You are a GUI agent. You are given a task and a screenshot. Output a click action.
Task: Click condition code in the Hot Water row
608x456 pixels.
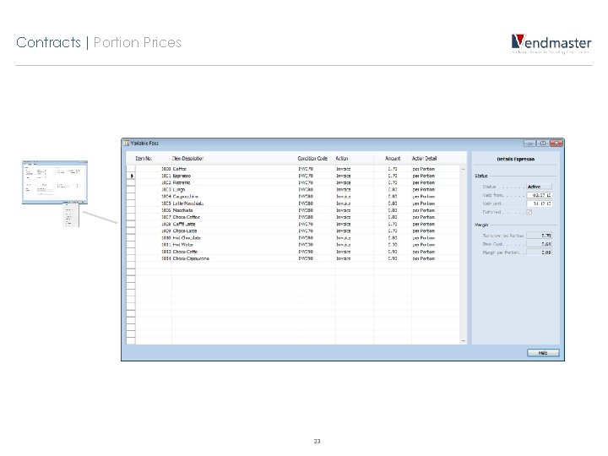click(x=306, y=245)
